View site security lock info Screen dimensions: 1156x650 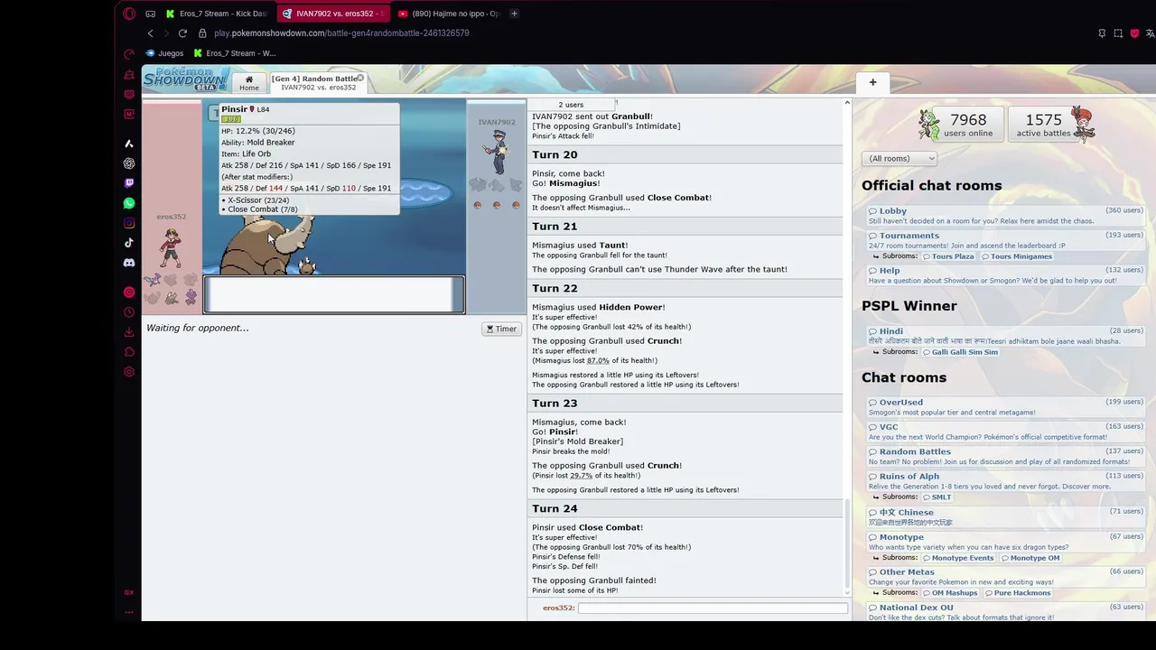(x=202, y=33)
